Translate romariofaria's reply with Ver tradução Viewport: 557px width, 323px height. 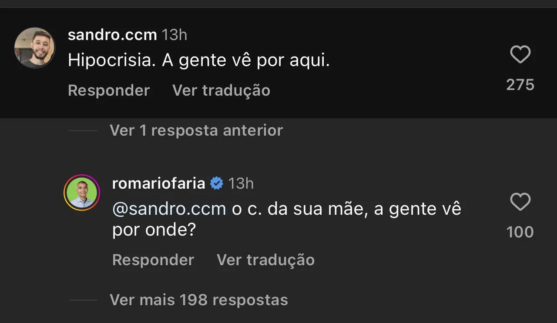point(265,260)
